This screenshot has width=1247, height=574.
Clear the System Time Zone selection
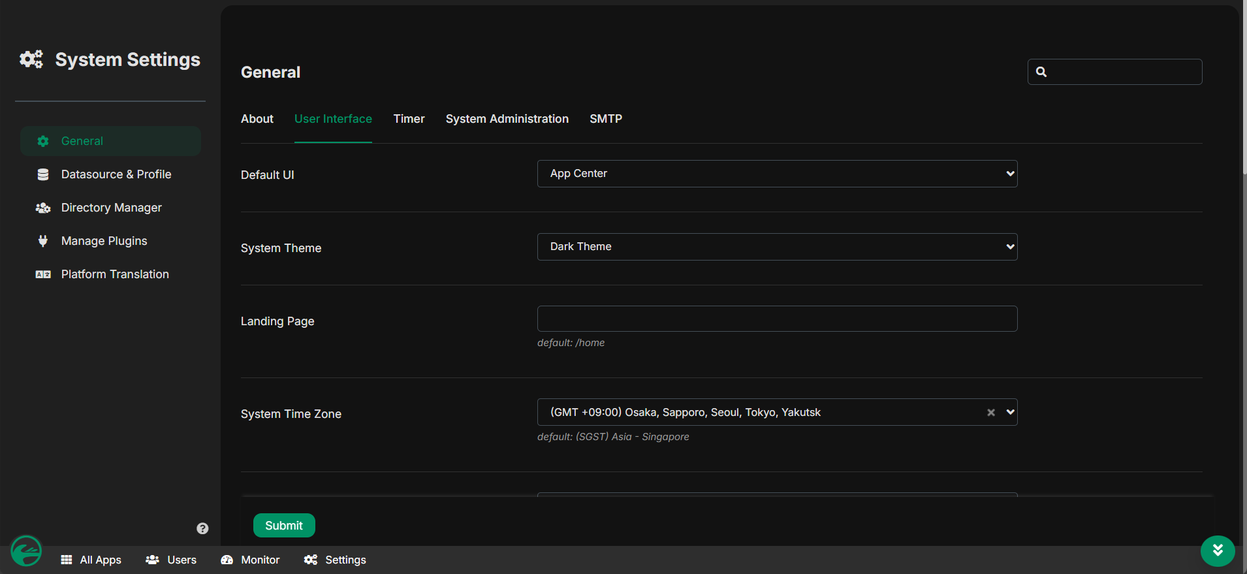[990, 412]
